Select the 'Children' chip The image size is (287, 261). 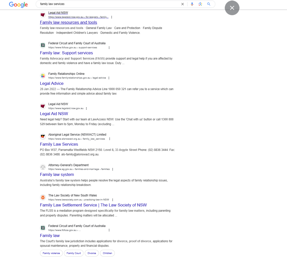coord(107,253)
